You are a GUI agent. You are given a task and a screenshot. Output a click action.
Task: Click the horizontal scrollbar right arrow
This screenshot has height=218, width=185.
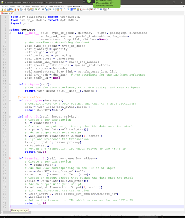pos(183,212)
